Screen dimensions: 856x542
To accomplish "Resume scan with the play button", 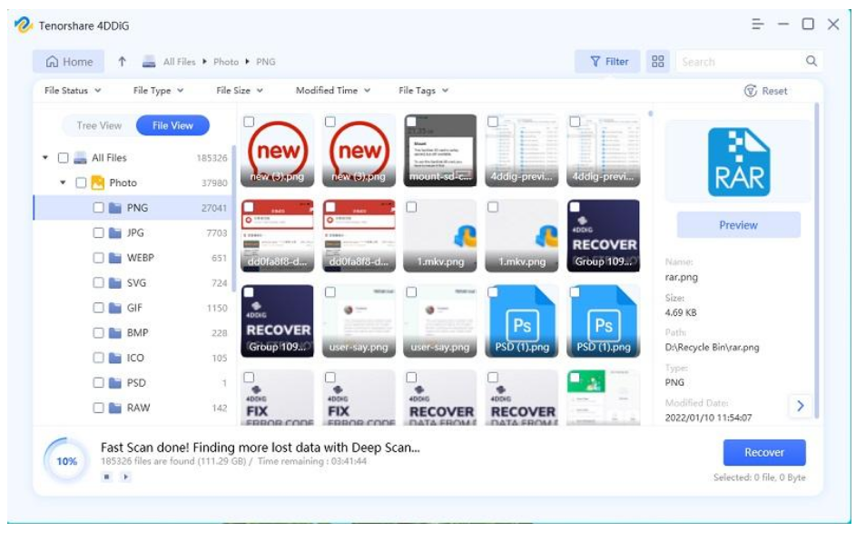I will [x=125, y=477].
